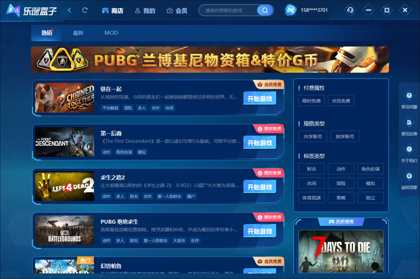Image resolution: width=420 pixels, height=279 pixels.
Task: Toggle the 共享账号 filter
Action: (312, 136)
